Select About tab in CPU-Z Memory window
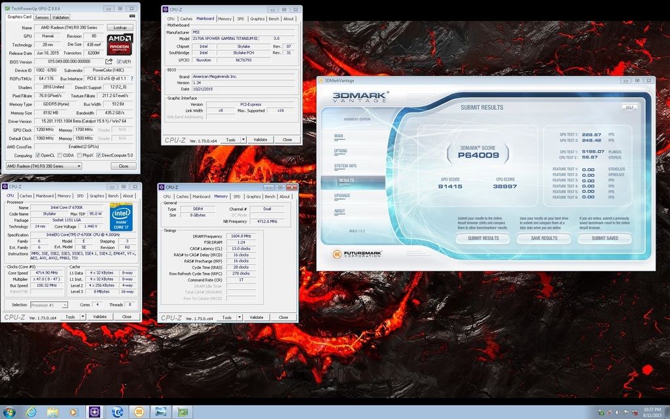This screenshot has height=419, width=670. [285, 196]
